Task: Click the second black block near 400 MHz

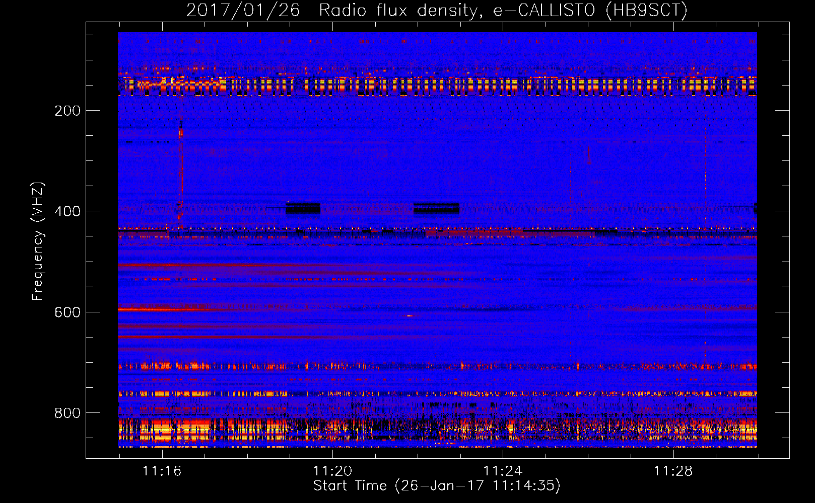Action: pos(436,208)
